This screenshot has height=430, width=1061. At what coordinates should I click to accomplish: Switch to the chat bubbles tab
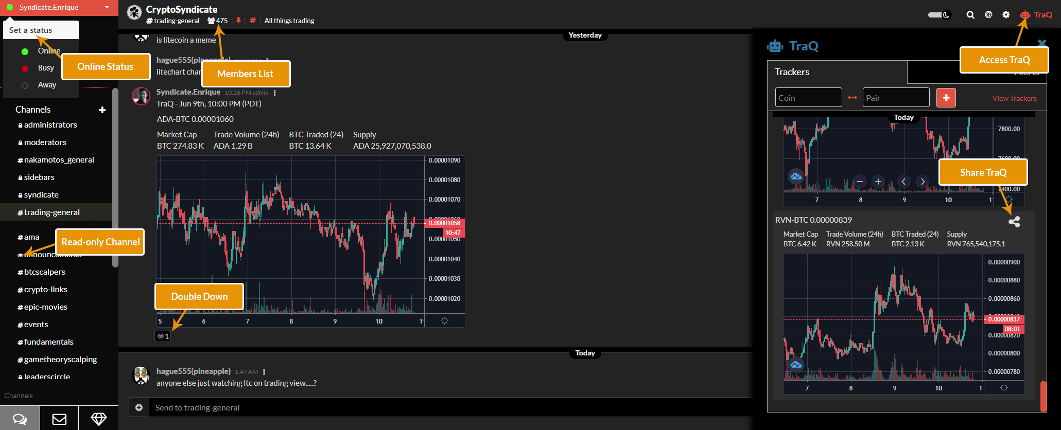coord(20,419)
